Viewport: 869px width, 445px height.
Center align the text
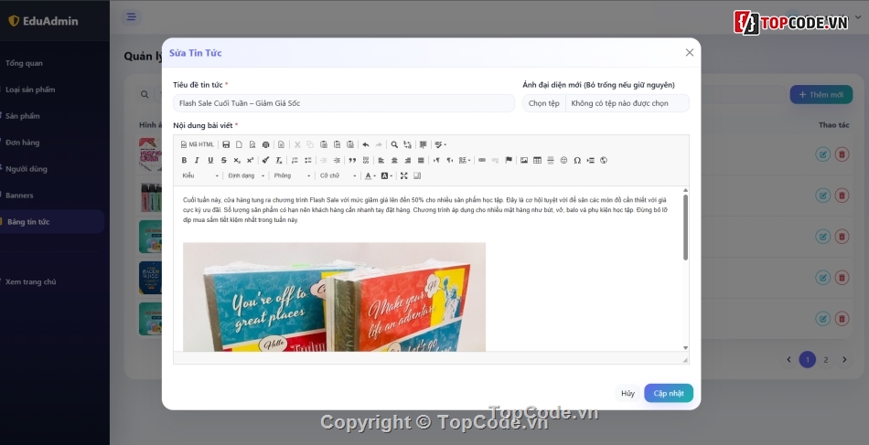coord(394,160)
